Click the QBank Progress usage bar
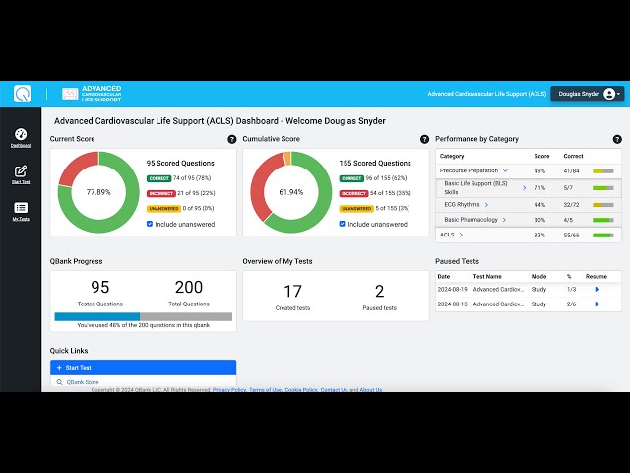Screen dimensions: 630x473 [x=143, y=317]
